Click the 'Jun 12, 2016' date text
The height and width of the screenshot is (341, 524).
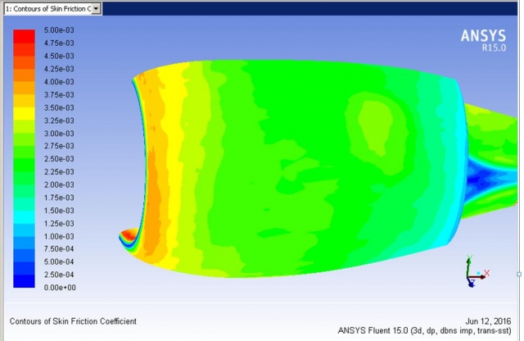[486, 321]
